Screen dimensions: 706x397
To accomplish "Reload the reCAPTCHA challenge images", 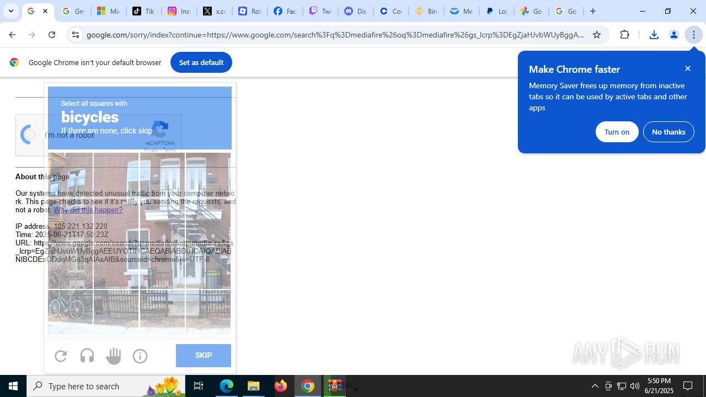I will pyautogui.click(x=61, y=356).
